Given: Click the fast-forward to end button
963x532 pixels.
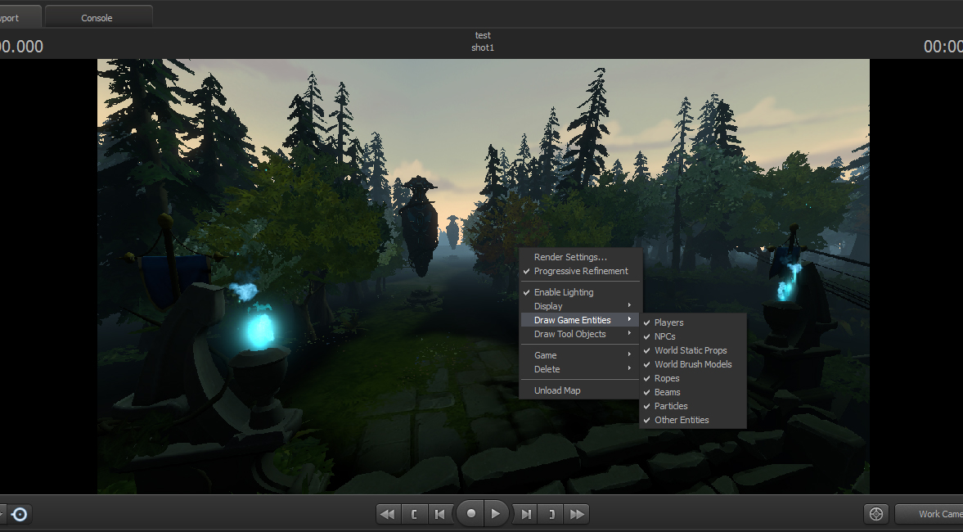Looking at the screenshot, I should [578, 514].
